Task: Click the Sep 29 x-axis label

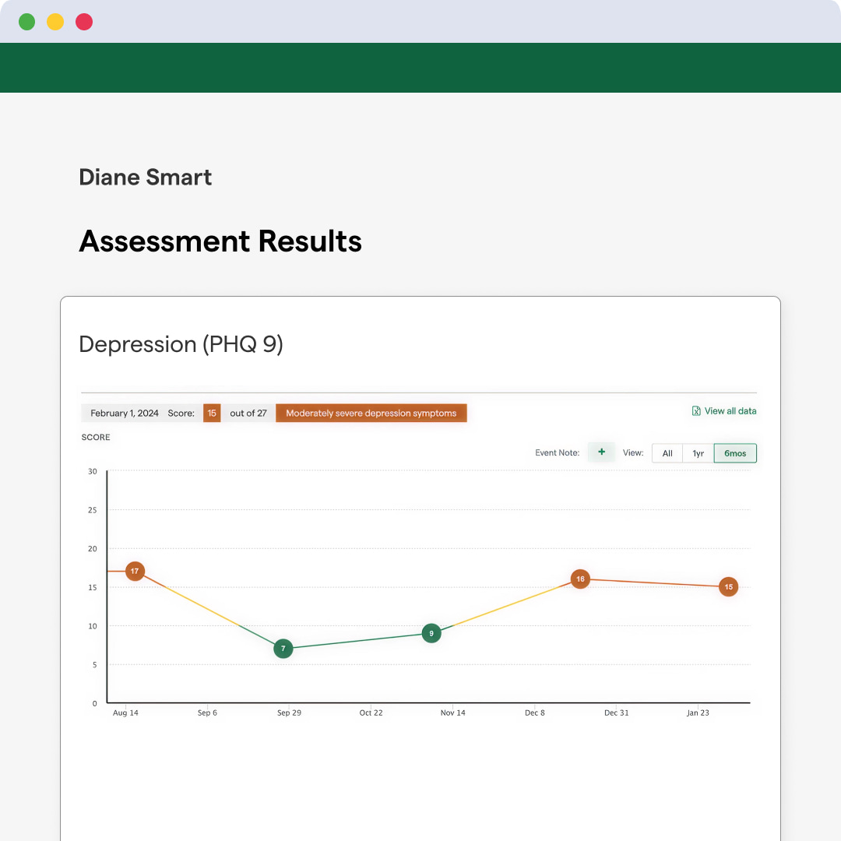Action: [x=289, y=713]
